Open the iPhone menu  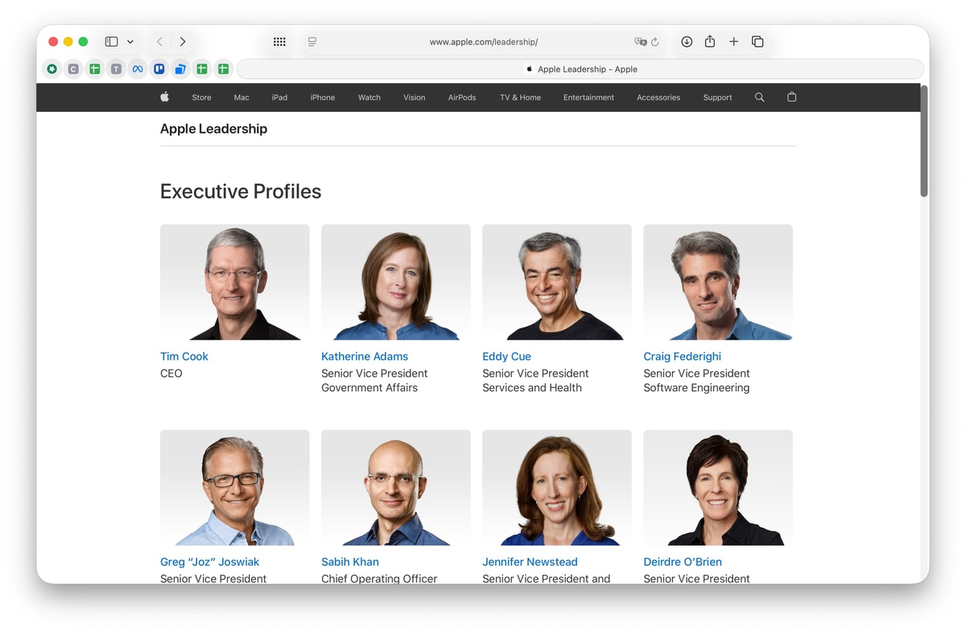[x=323, y=97]
